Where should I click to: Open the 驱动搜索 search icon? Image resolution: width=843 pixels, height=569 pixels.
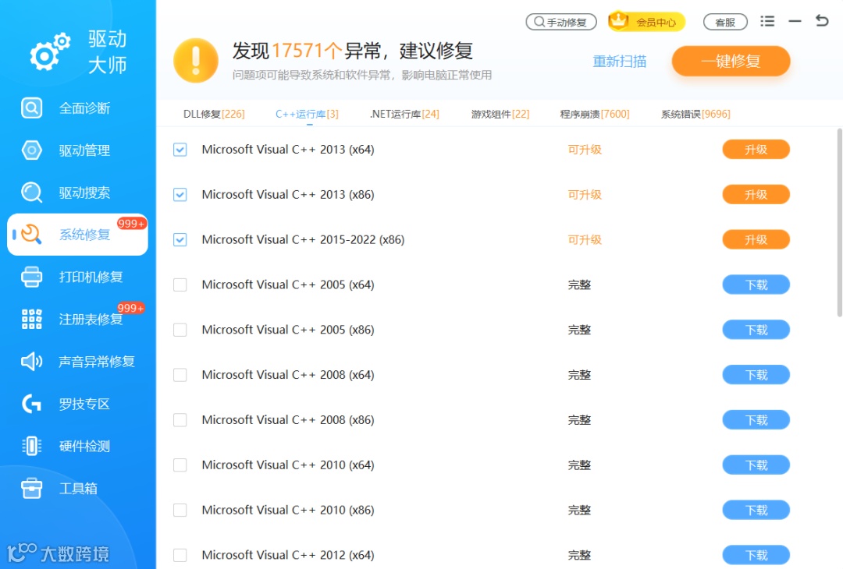click(x=32, y=193)
